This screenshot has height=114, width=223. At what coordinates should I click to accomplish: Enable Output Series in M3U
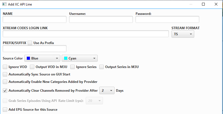102,67
